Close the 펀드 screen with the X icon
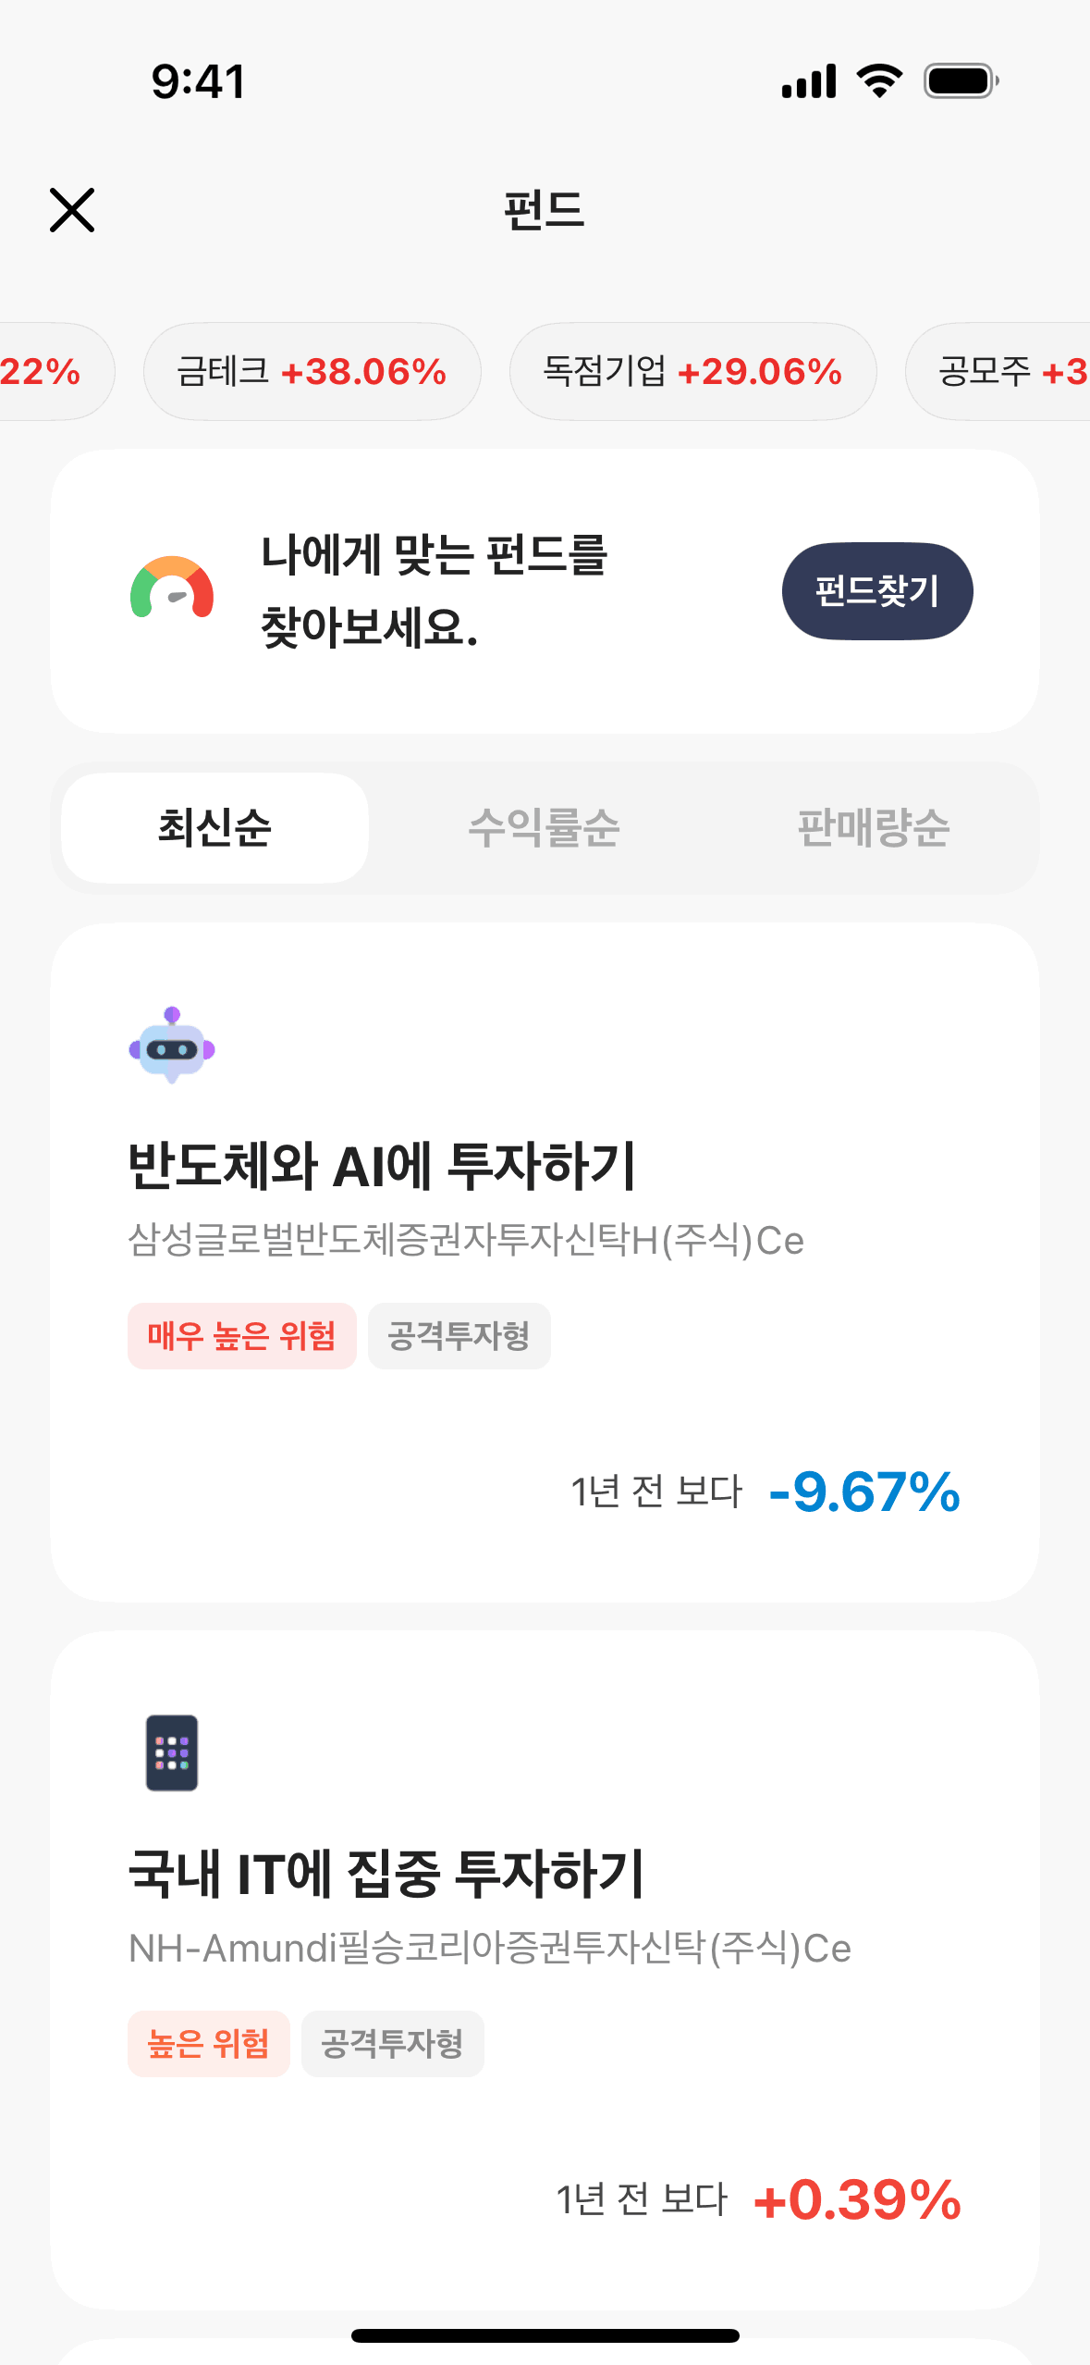This screenshot has width=1090, height=2365. point(72,210)
